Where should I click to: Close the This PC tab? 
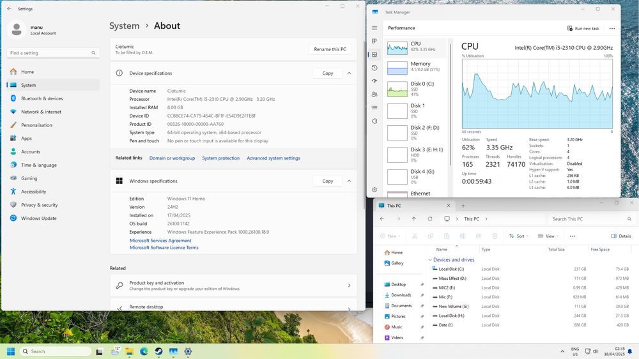point(449,206)
